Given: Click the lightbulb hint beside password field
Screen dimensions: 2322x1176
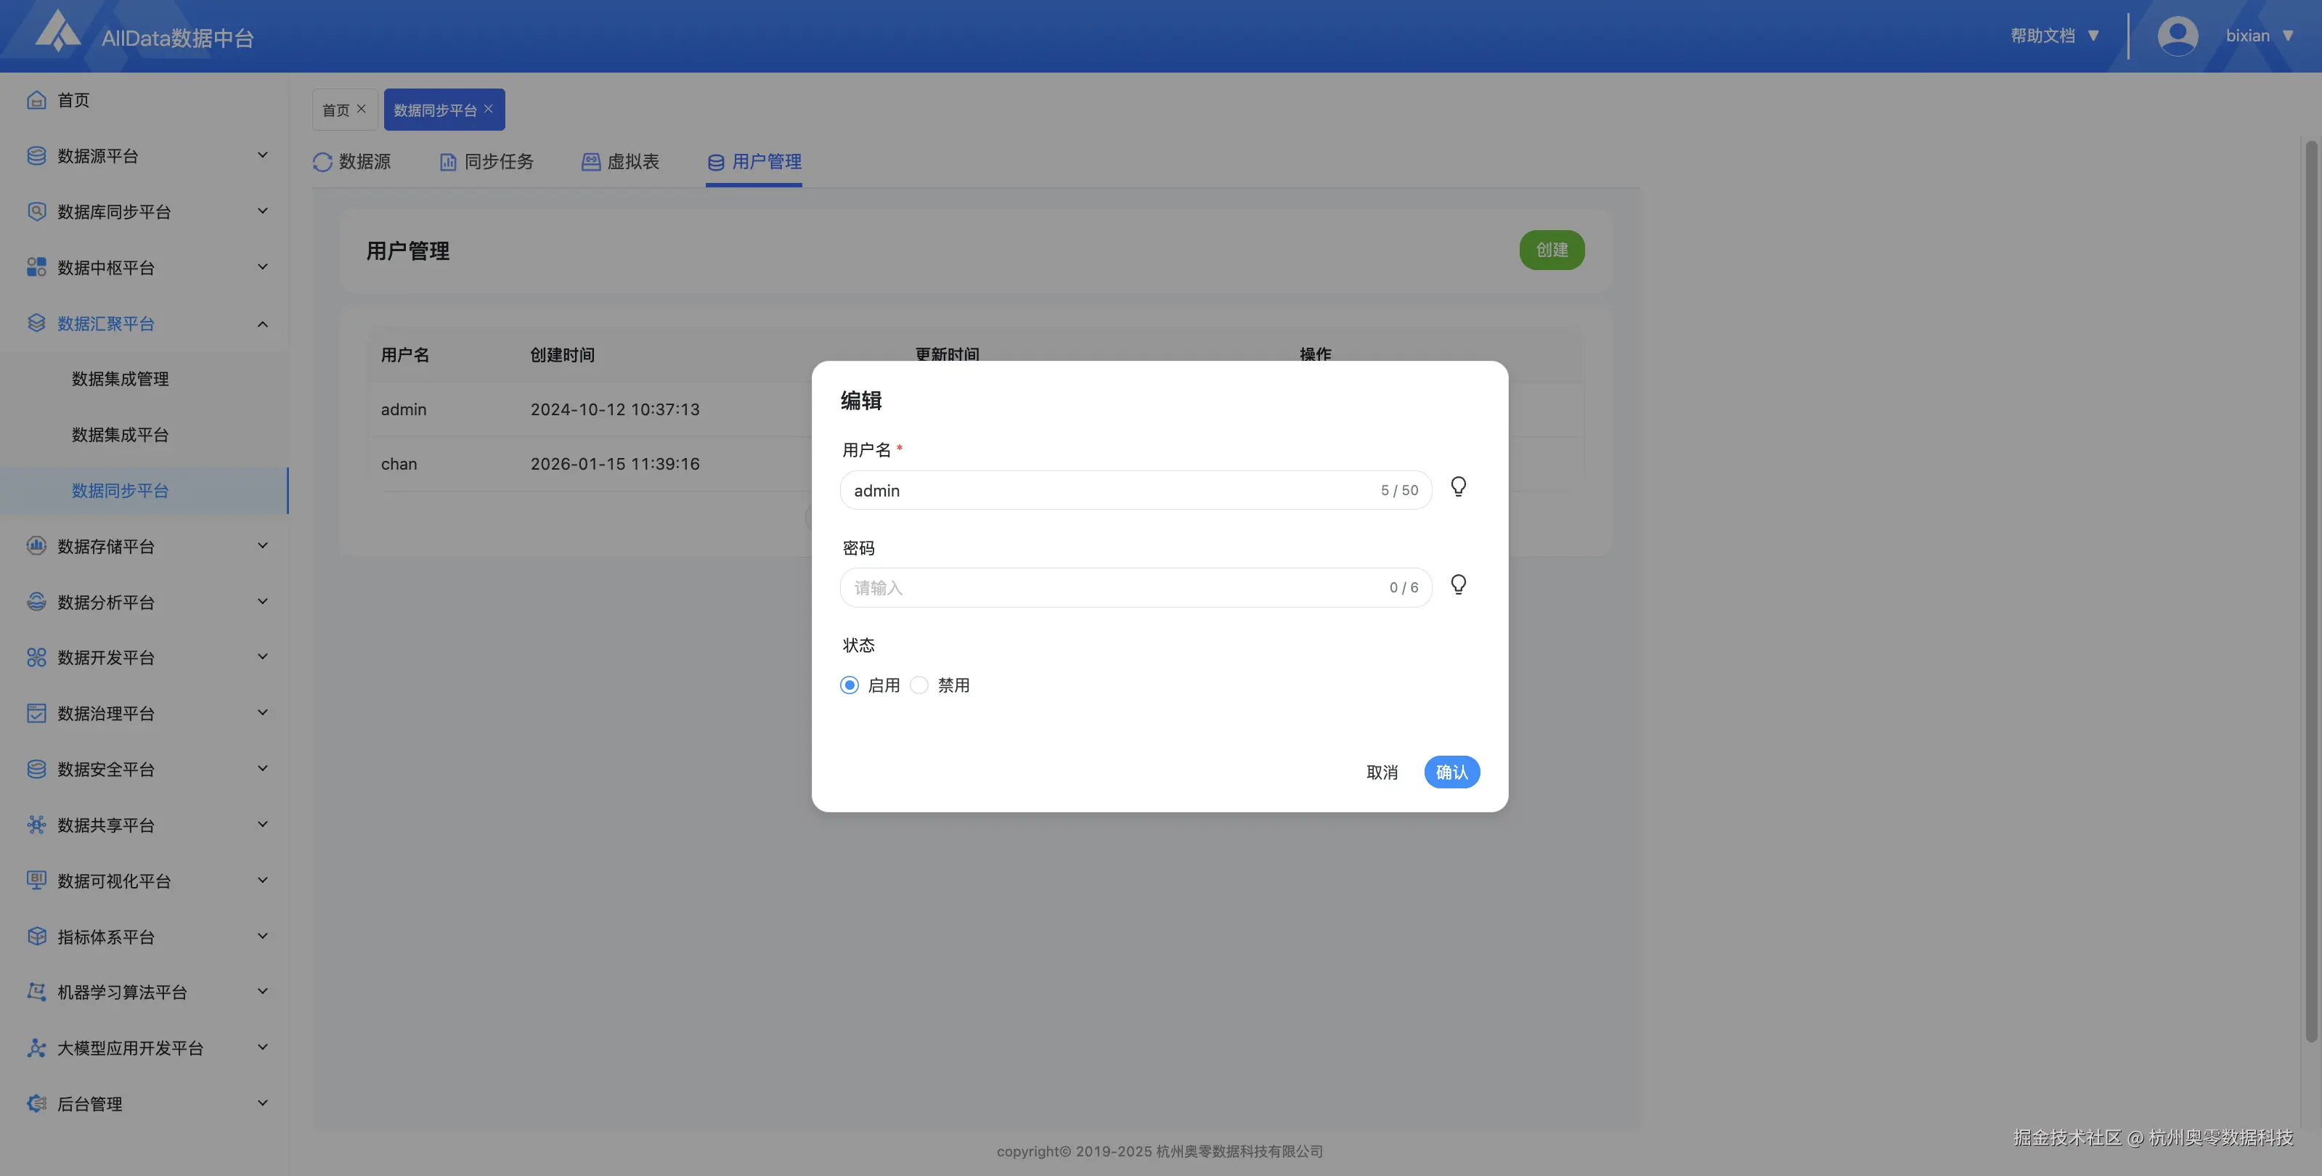Looking at the screenshot, I should [x=1457, y=585].
